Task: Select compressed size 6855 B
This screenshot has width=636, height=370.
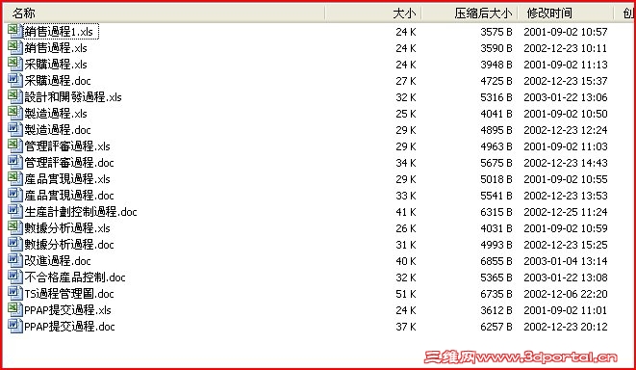Action: 496,261
